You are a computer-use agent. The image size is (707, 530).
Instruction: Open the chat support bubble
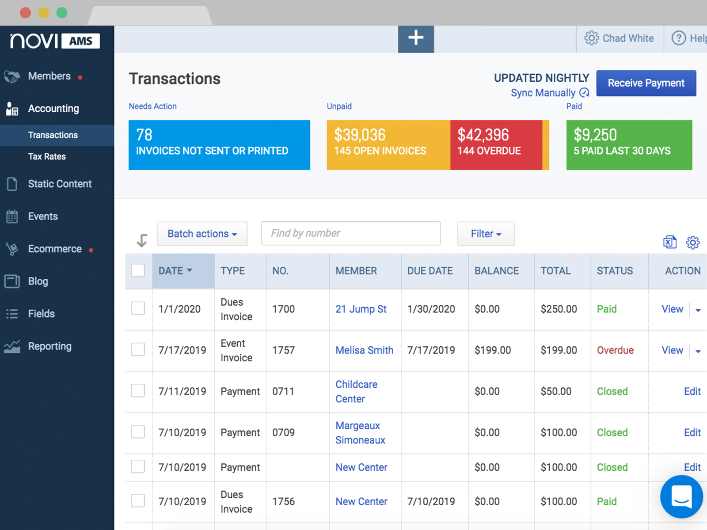[681, 496]
